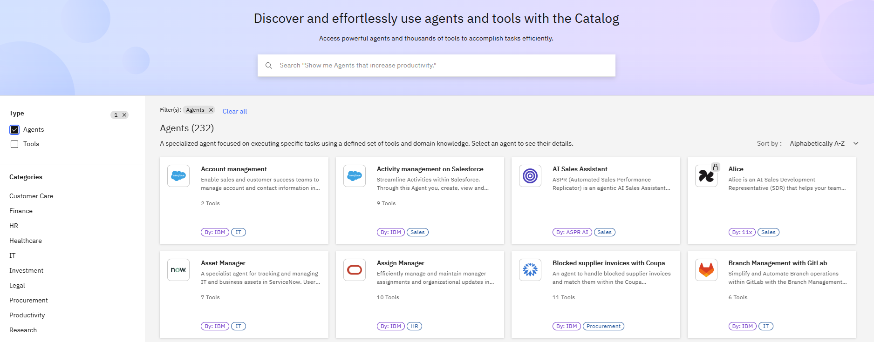Choose the Healthcare category
874x342 pixels.
(x=26, y=241)
